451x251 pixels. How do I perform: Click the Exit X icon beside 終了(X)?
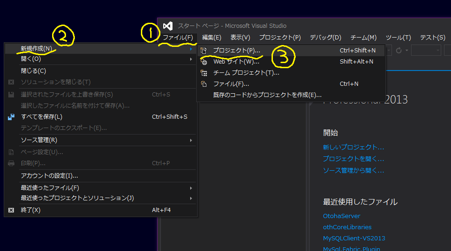[11, 210]
